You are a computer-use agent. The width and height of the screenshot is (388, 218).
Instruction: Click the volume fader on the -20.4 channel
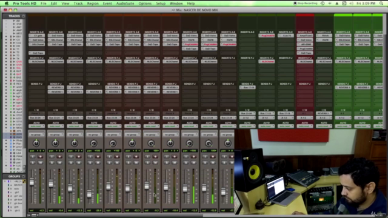89,194
